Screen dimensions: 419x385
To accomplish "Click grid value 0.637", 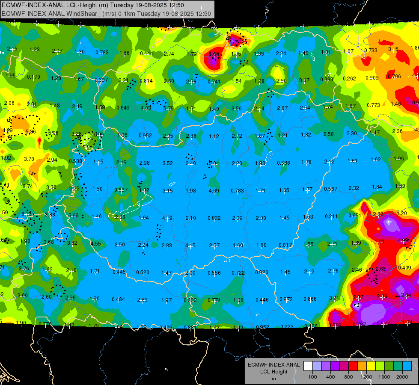I will [x=121, y=190].
